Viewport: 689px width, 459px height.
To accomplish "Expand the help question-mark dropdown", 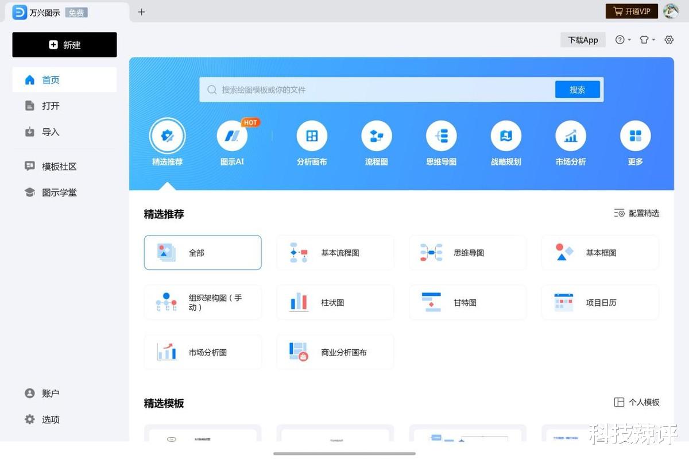I will point(623,40).
